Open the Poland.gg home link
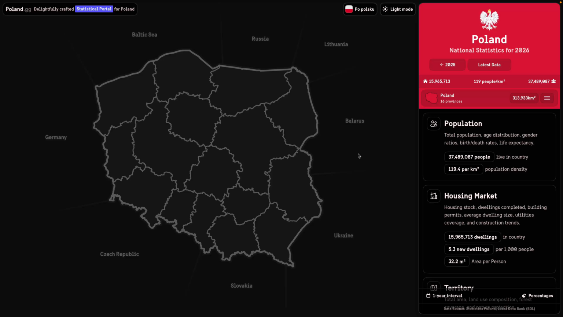Screen dimensions: 563x317 point(18,9)
